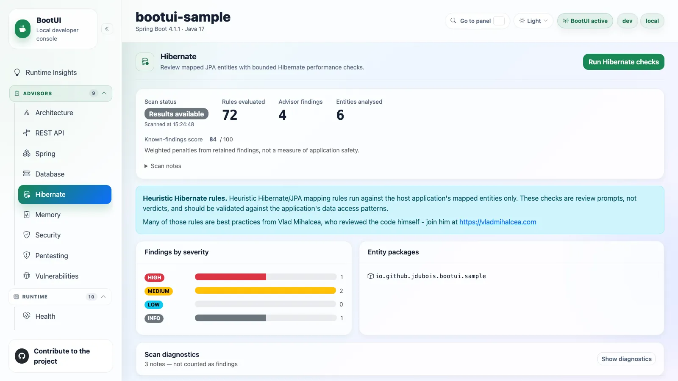Click the INFO severity label
Viewport: 678px width, 381px height.
[154, 318]
